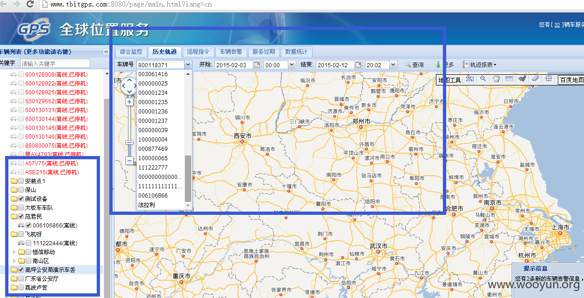This screenshot has height=298, width=584.
Task: Open the start date calendar picker
Action: [256, 64]
